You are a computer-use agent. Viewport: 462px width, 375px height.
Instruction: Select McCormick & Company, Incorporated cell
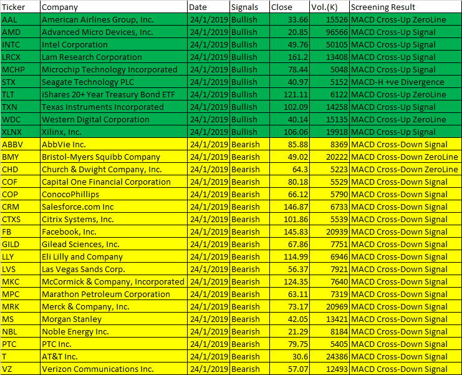[x=113, y=281]
